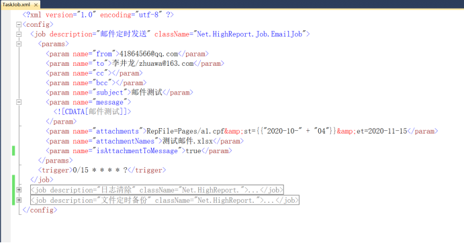Click the xml version declaration line
This screenshot has height=243, width=464.
pyautogui.click(x=98, y=15)
